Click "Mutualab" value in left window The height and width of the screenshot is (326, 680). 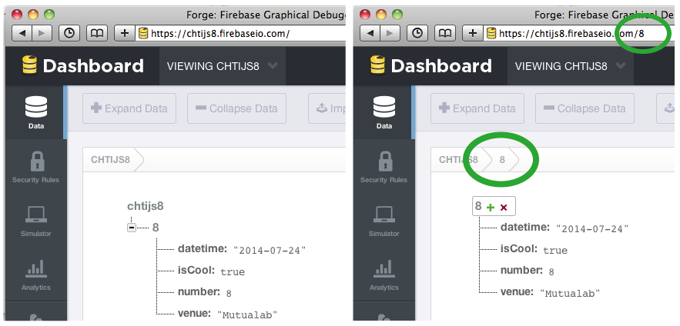click(247, 314)
